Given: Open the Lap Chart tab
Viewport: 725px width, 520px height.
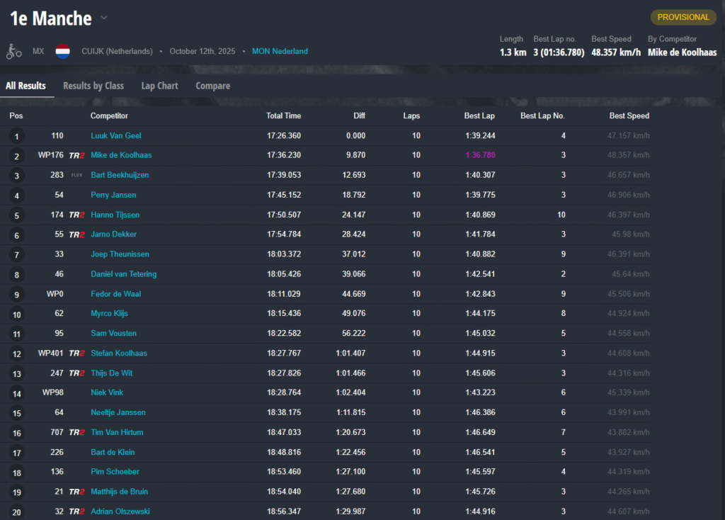Looking at the screenshot, I should click(159, 86).
